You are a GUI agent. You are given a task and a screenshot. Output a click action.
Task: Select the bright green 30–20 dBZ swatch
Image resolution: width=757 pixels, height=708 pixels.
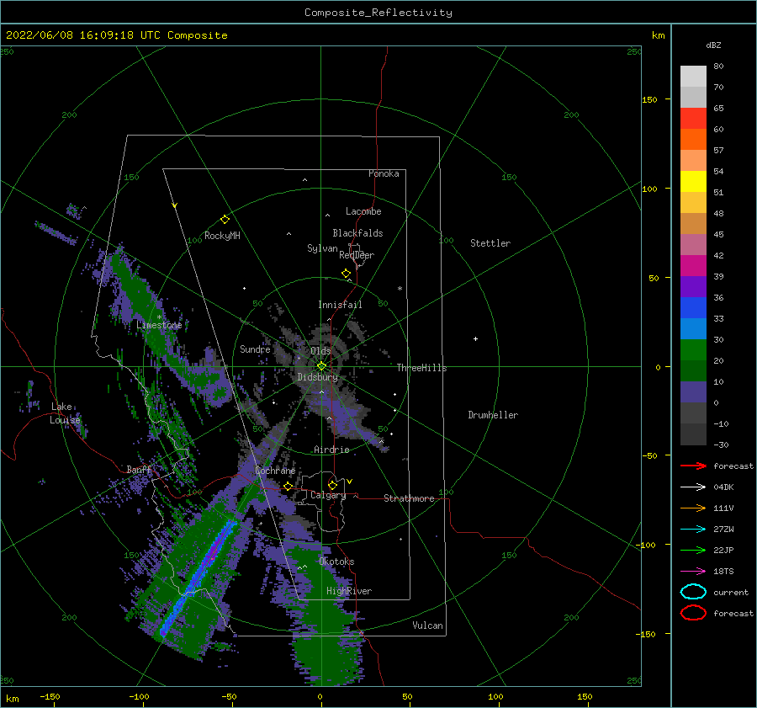[x=693, y=350]
